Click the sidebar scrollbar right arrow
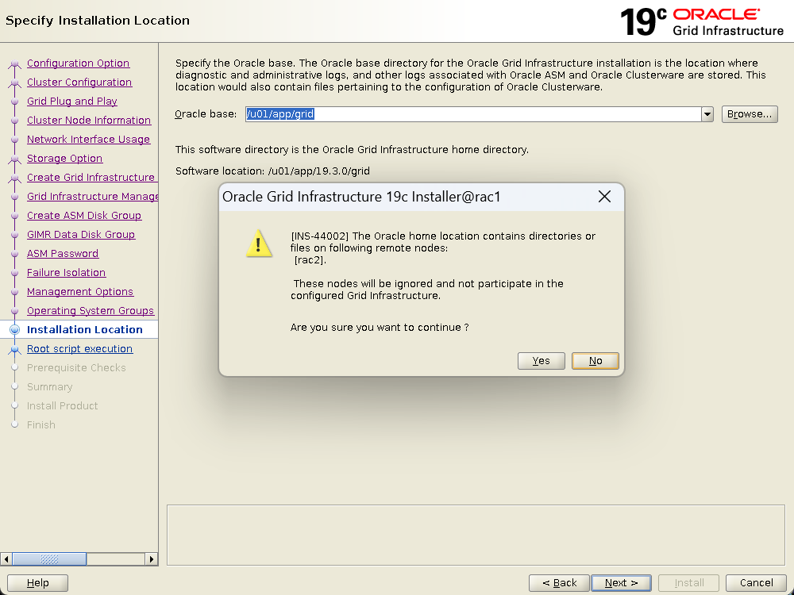Viewport: 794px width, 595px height. (x=152, y=559)
